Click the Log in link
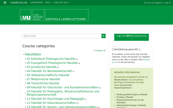This screenshot has height=108, width=173. pos(168,3)
